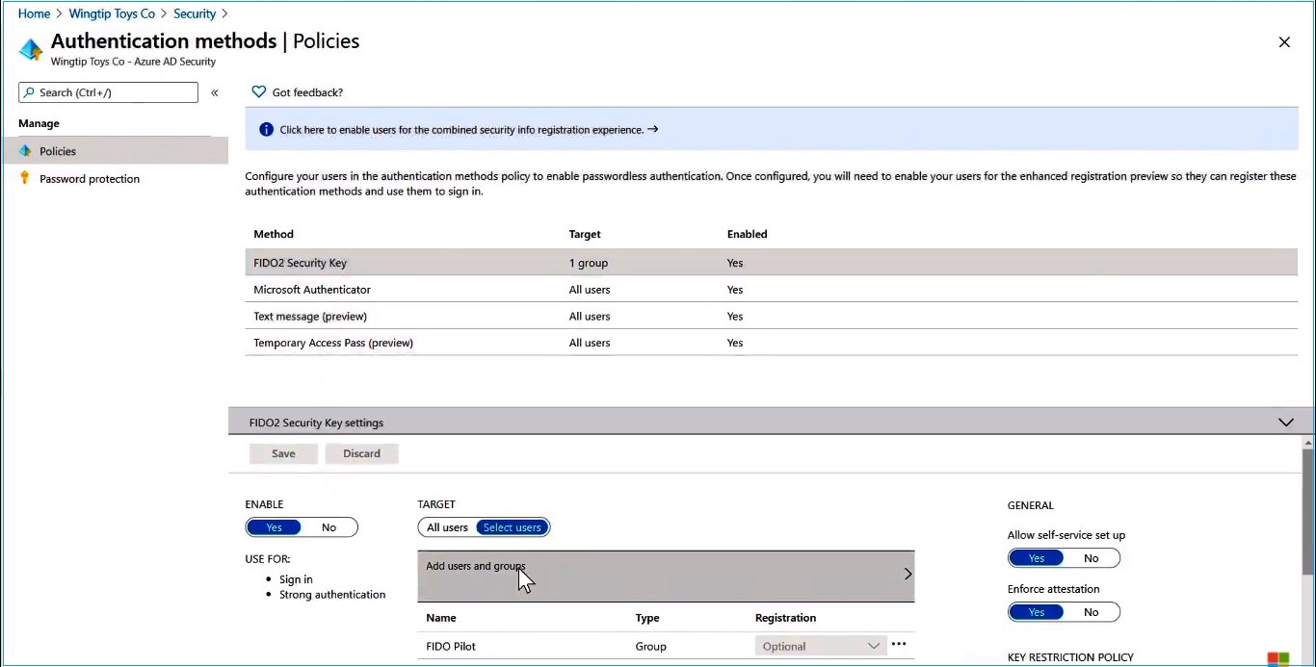Screen dimensions: 1316x667
Task: Click the blue info icon in banner
Action: [x=267, y=130]
